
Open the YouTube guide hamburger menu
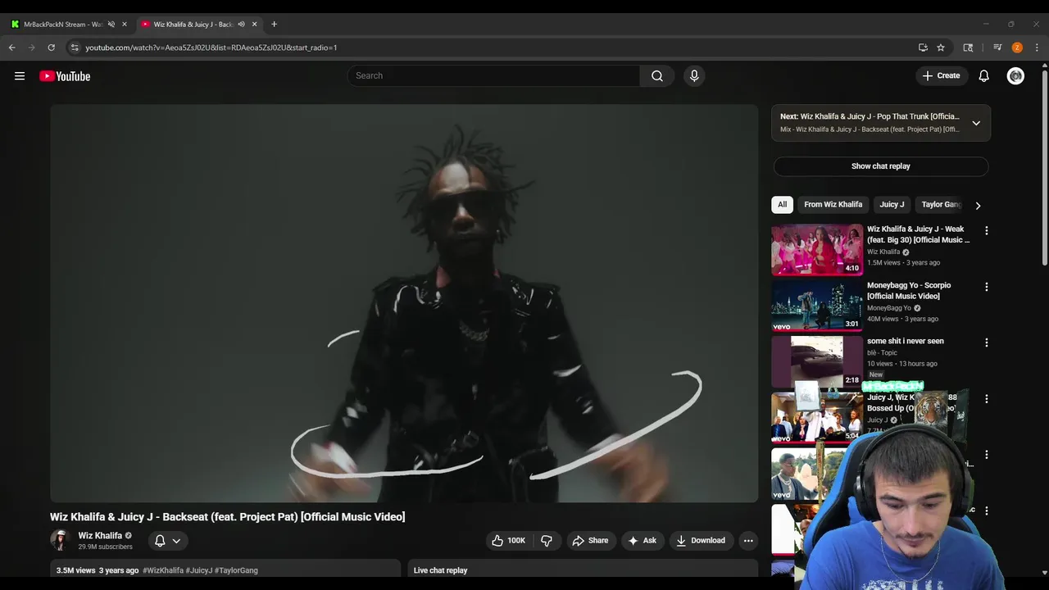tap(20, 76)
